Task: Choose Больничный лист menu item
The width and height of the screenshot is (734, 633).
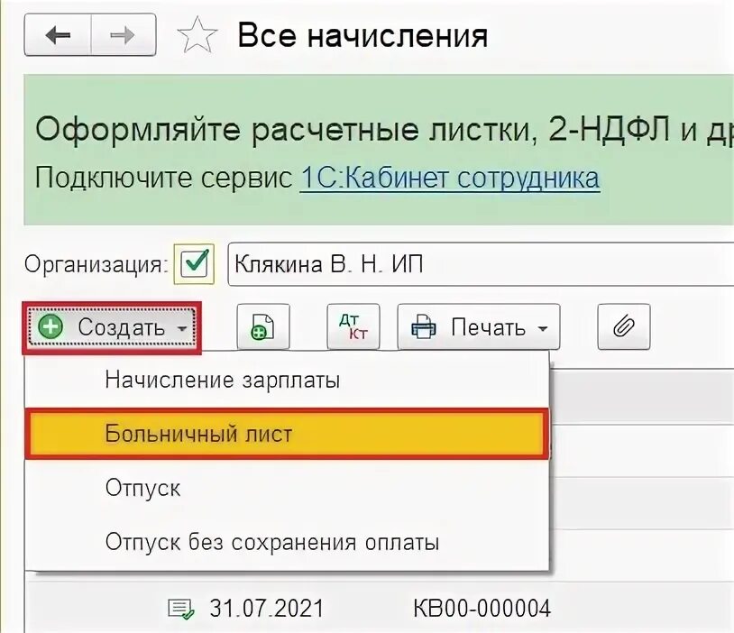Action: [x=287, y=434]
